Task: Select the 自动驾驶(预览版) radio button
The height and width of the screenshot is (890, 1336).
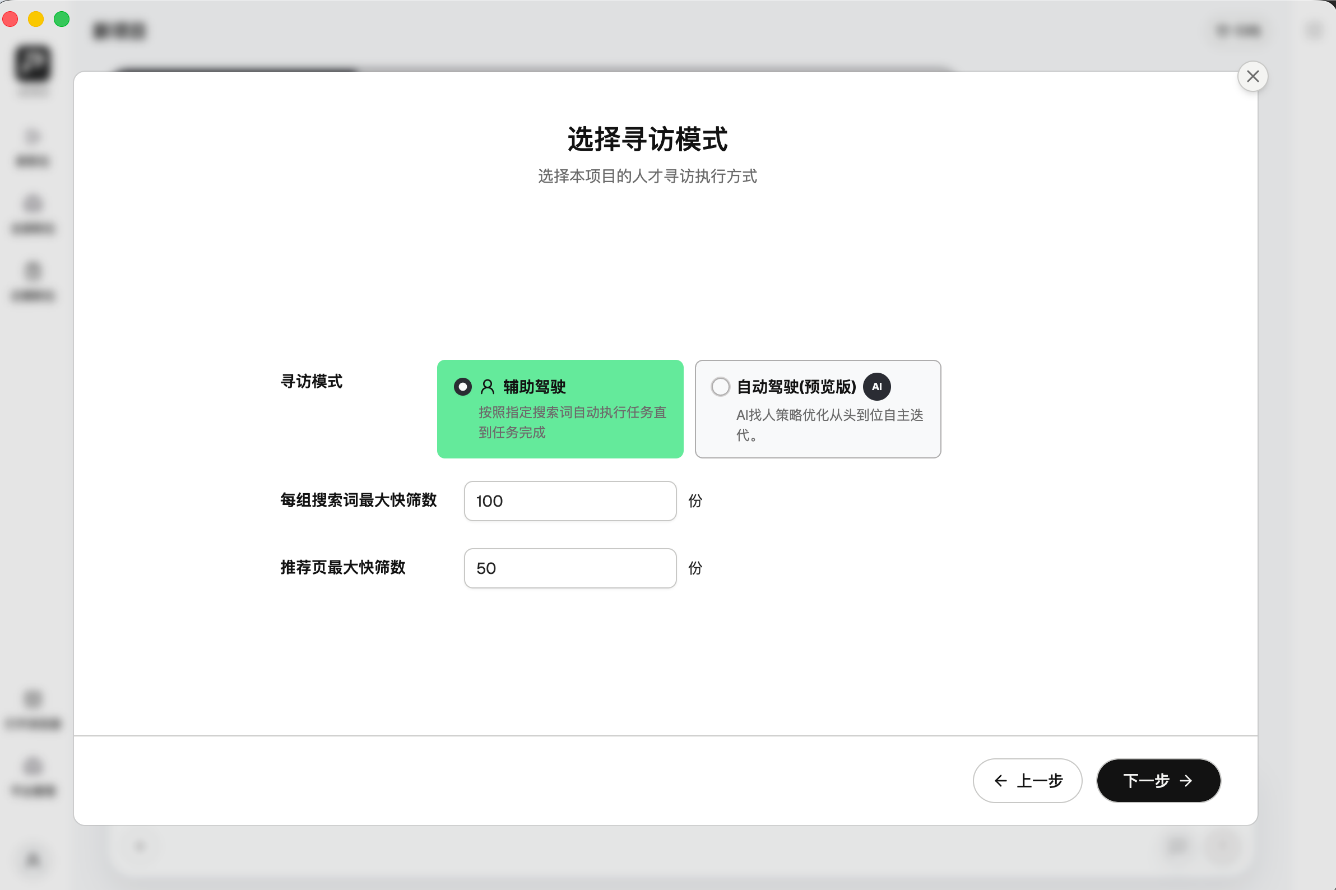Action: point(720,387)
